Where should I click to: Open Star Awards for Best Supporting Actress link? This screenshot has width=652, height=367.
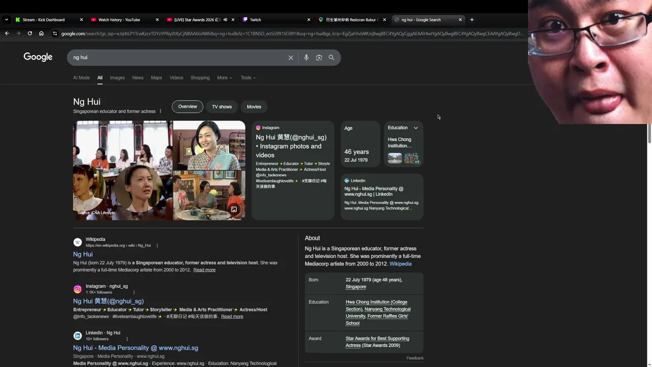tap(377, 342)
